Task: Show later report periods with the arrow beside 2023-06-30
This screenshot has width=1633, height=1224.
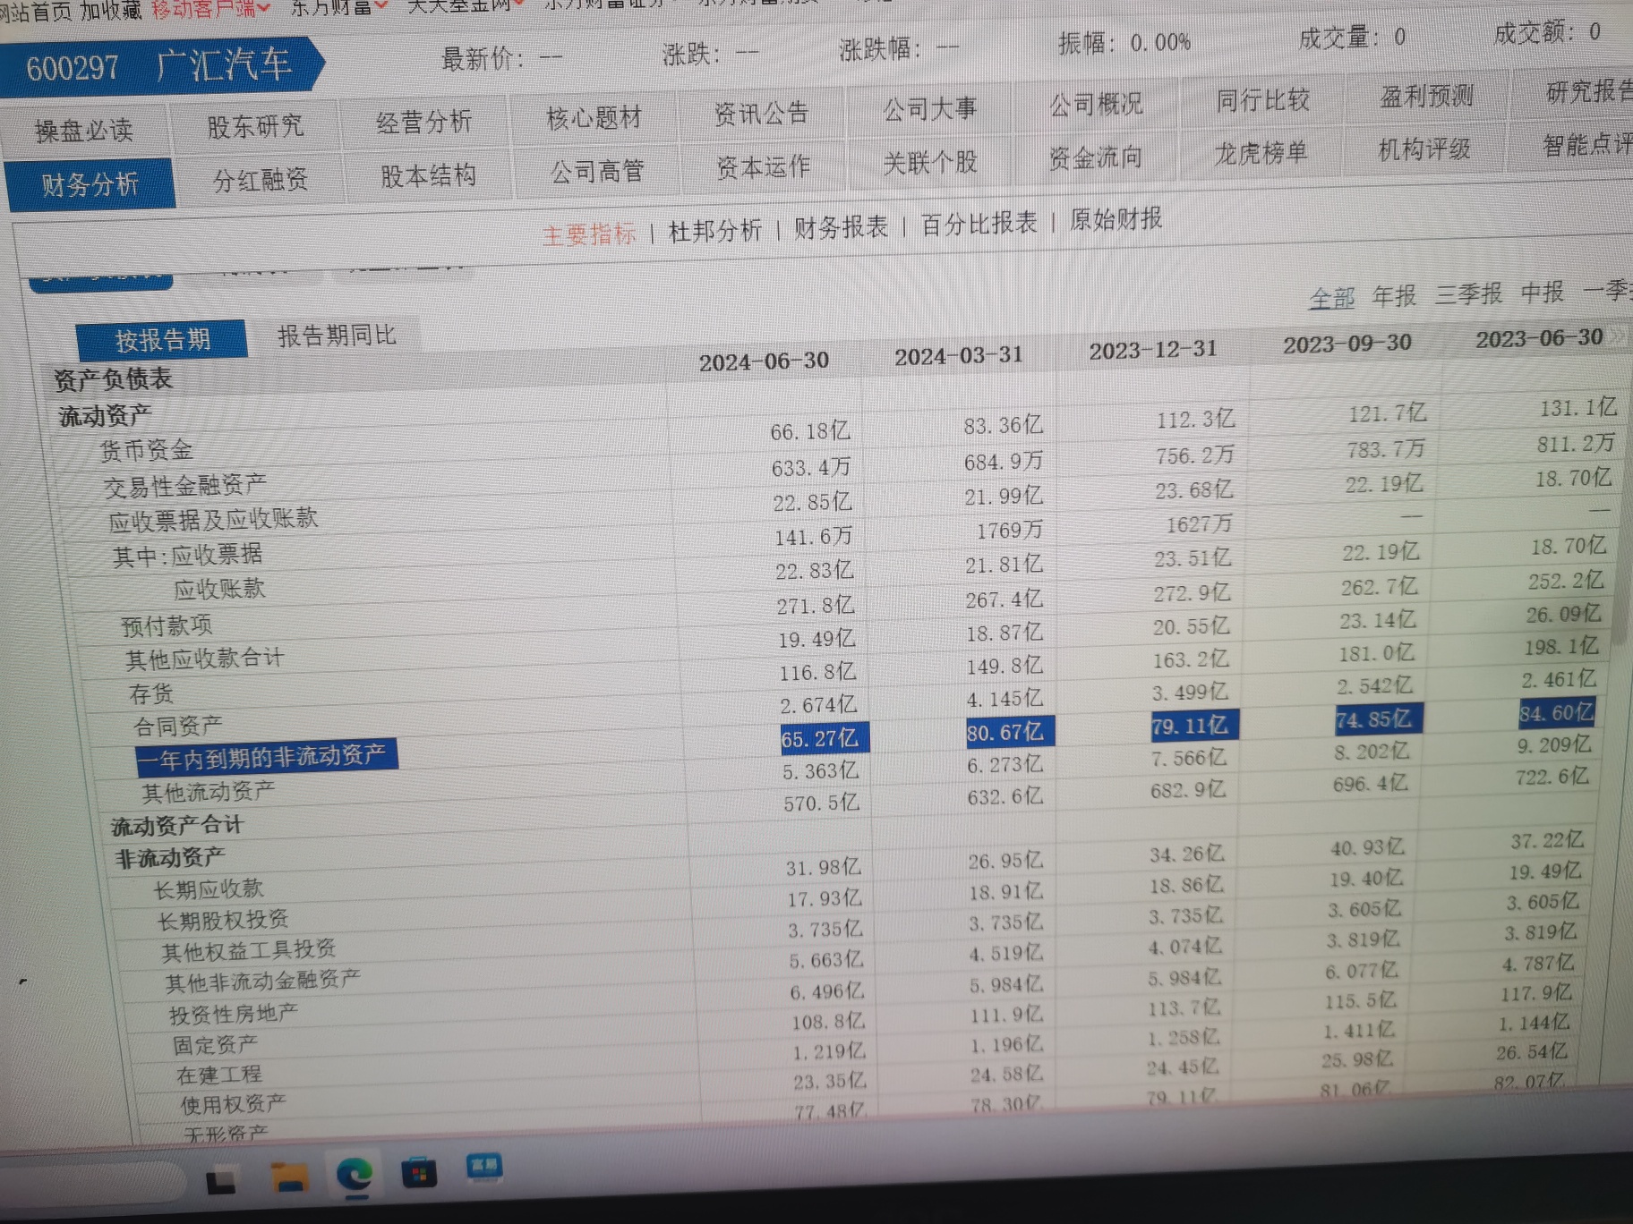Action: tap(1617, 336)
